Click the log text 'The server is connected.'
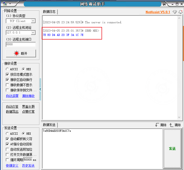Screen dimensions: 184x170 pyautogui.click(x=103, y=22)
